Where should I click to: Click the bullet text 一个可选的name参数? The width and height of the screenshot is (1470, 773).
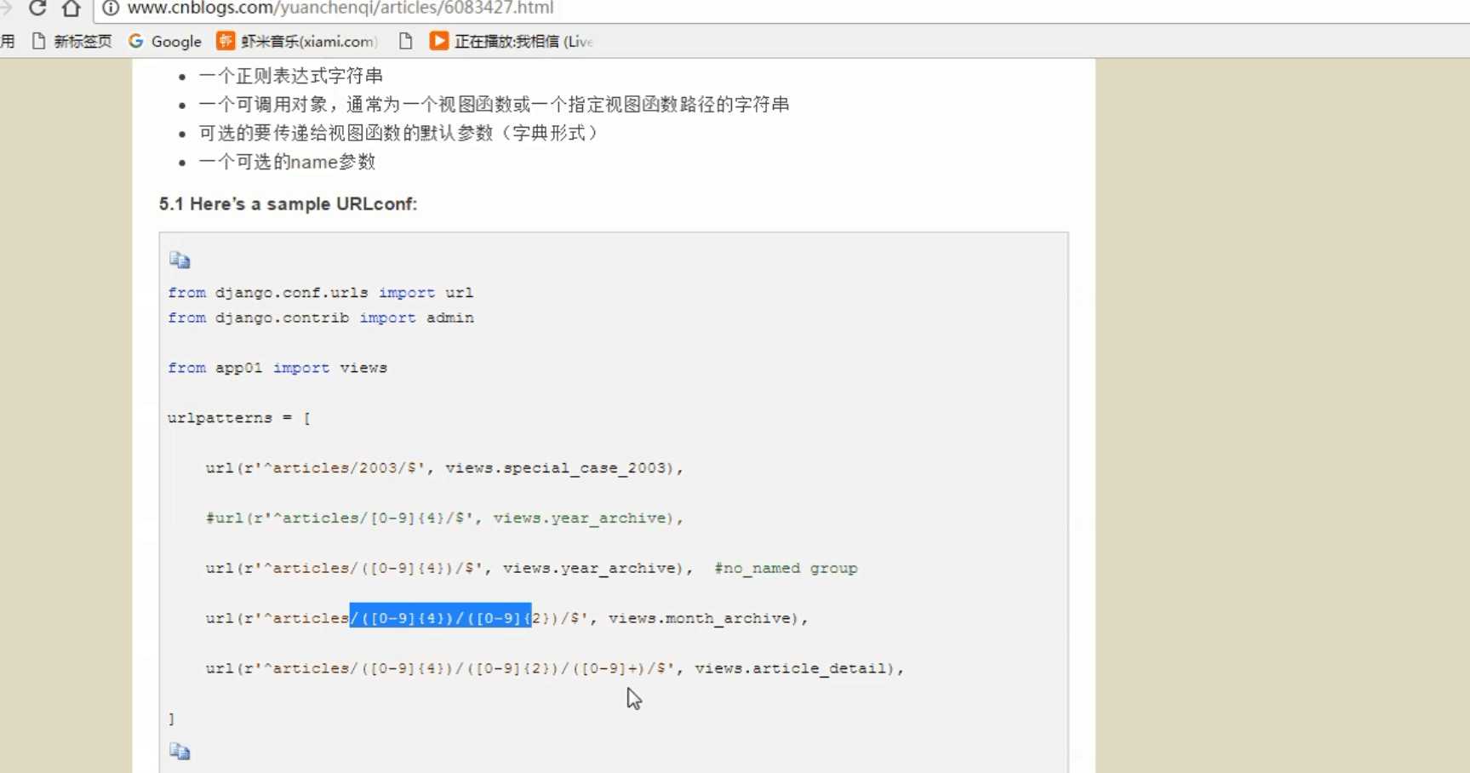pos(287,162)
